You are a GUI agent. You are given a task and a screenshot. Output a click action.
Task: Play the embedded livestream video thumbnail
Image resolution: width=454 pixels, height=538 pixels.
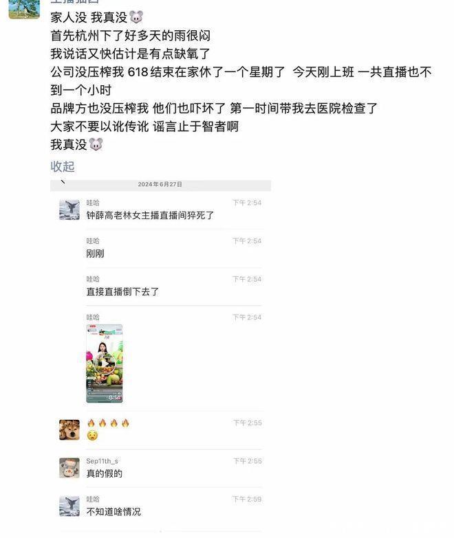click(105, 363)
